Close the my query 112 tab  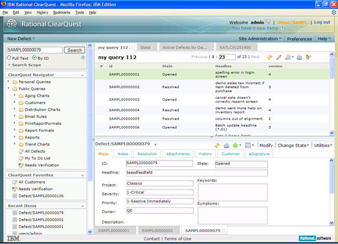click(x=131, y=47)
